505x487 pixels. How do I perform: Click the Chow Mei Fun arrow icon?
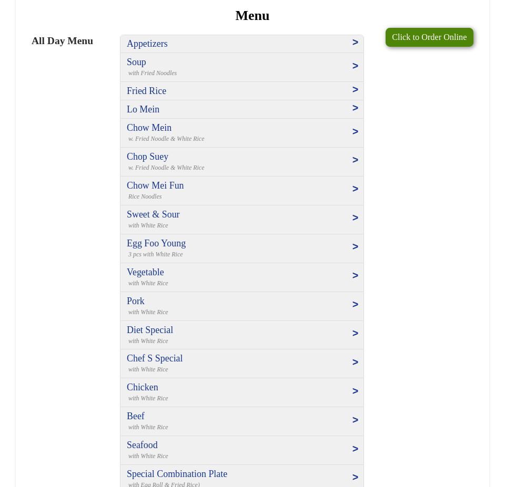(355, 189)
